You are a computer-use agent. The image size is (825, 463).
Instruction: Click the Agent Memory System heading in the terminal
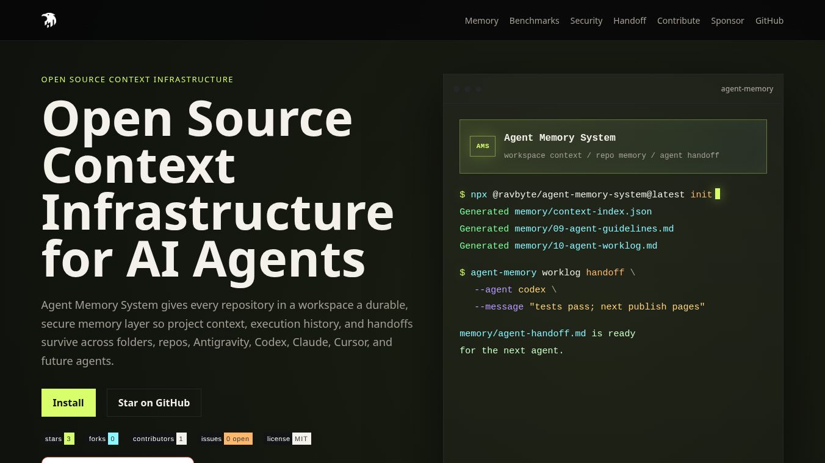click(x=560, y=138)
